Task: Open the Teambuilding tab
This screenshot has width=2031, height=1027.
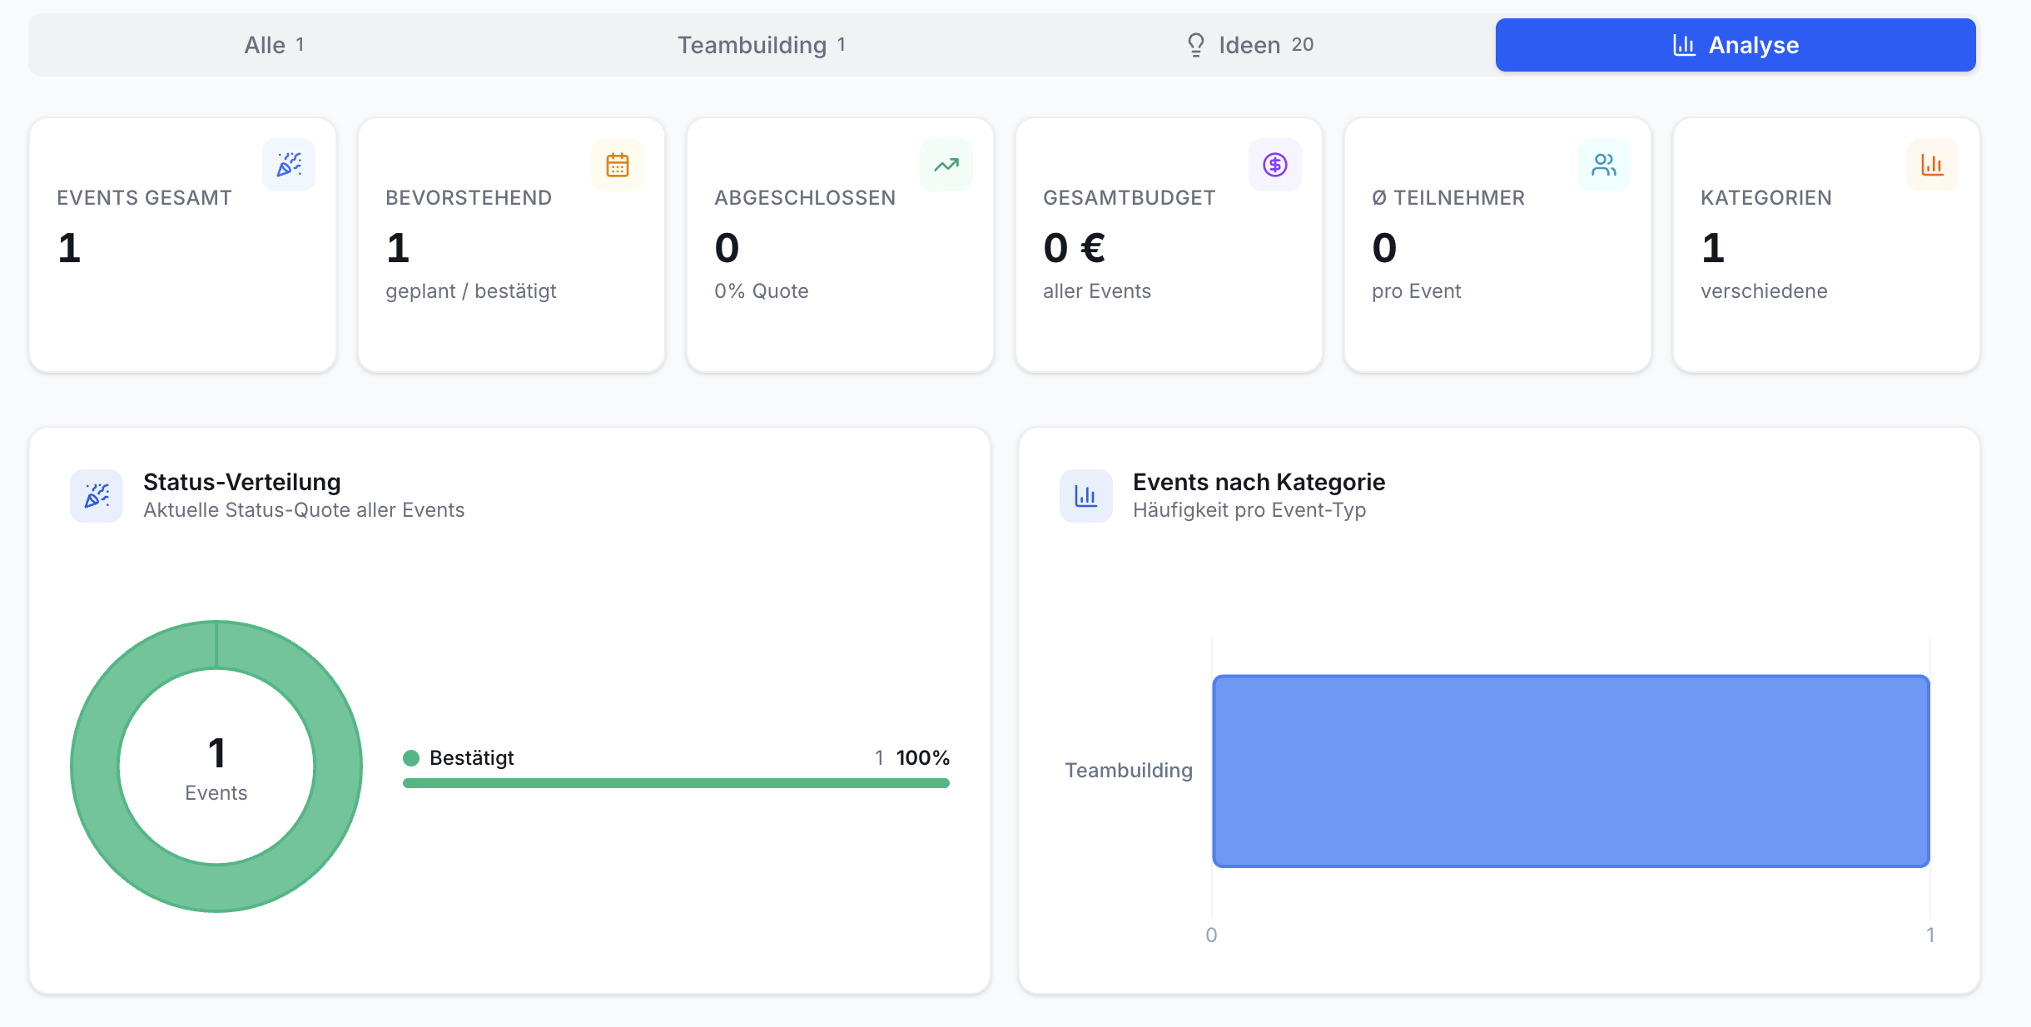Action: (x=761, y=45)
